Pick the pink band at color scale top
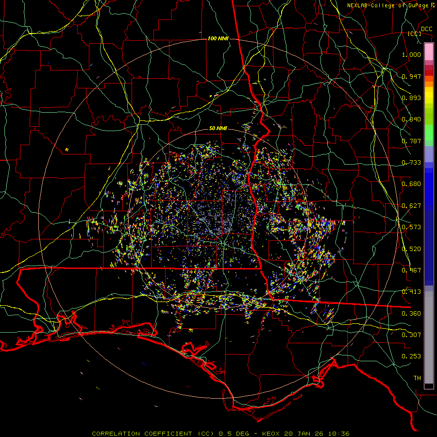This screenshot has width=437, height=437. 429,51
